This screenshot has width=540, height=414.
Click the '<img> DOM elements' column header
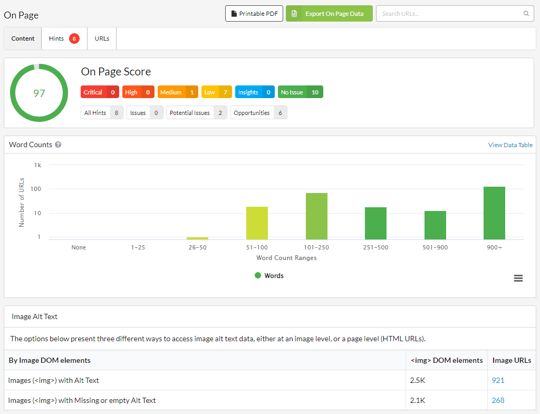coord(447,360)
